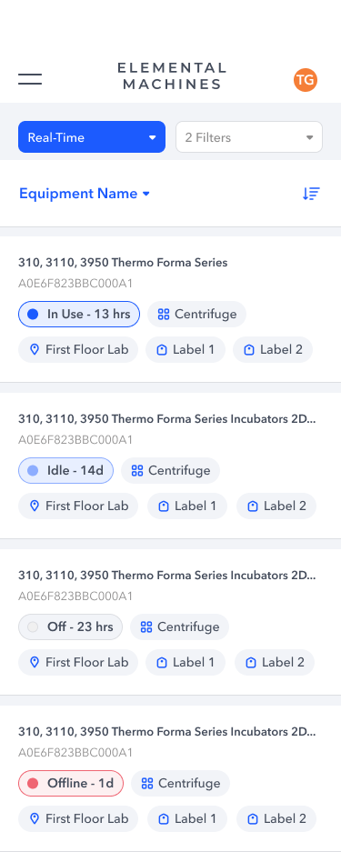Select First Floor Lab location on Idle card

(78, 506)
